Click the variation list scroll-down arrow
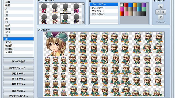The height and width of the screenshot is (98, 175). pyautogui.click(x=83, y=23)
